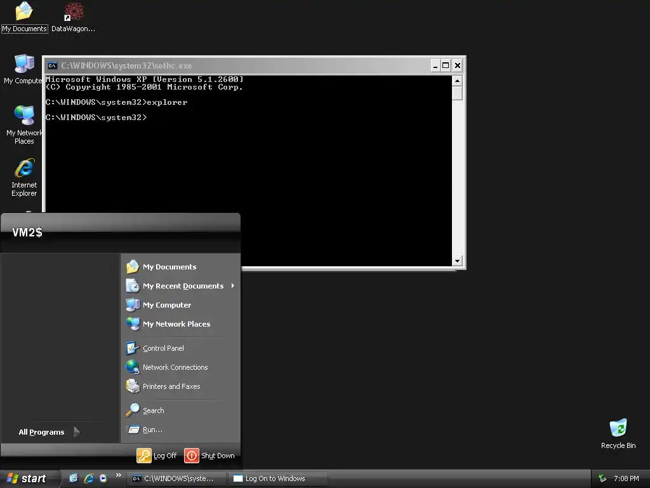The image size is (650, 488).
Task: Launch Internet Explorer from Quick Launch
Action: pos(89,478)
